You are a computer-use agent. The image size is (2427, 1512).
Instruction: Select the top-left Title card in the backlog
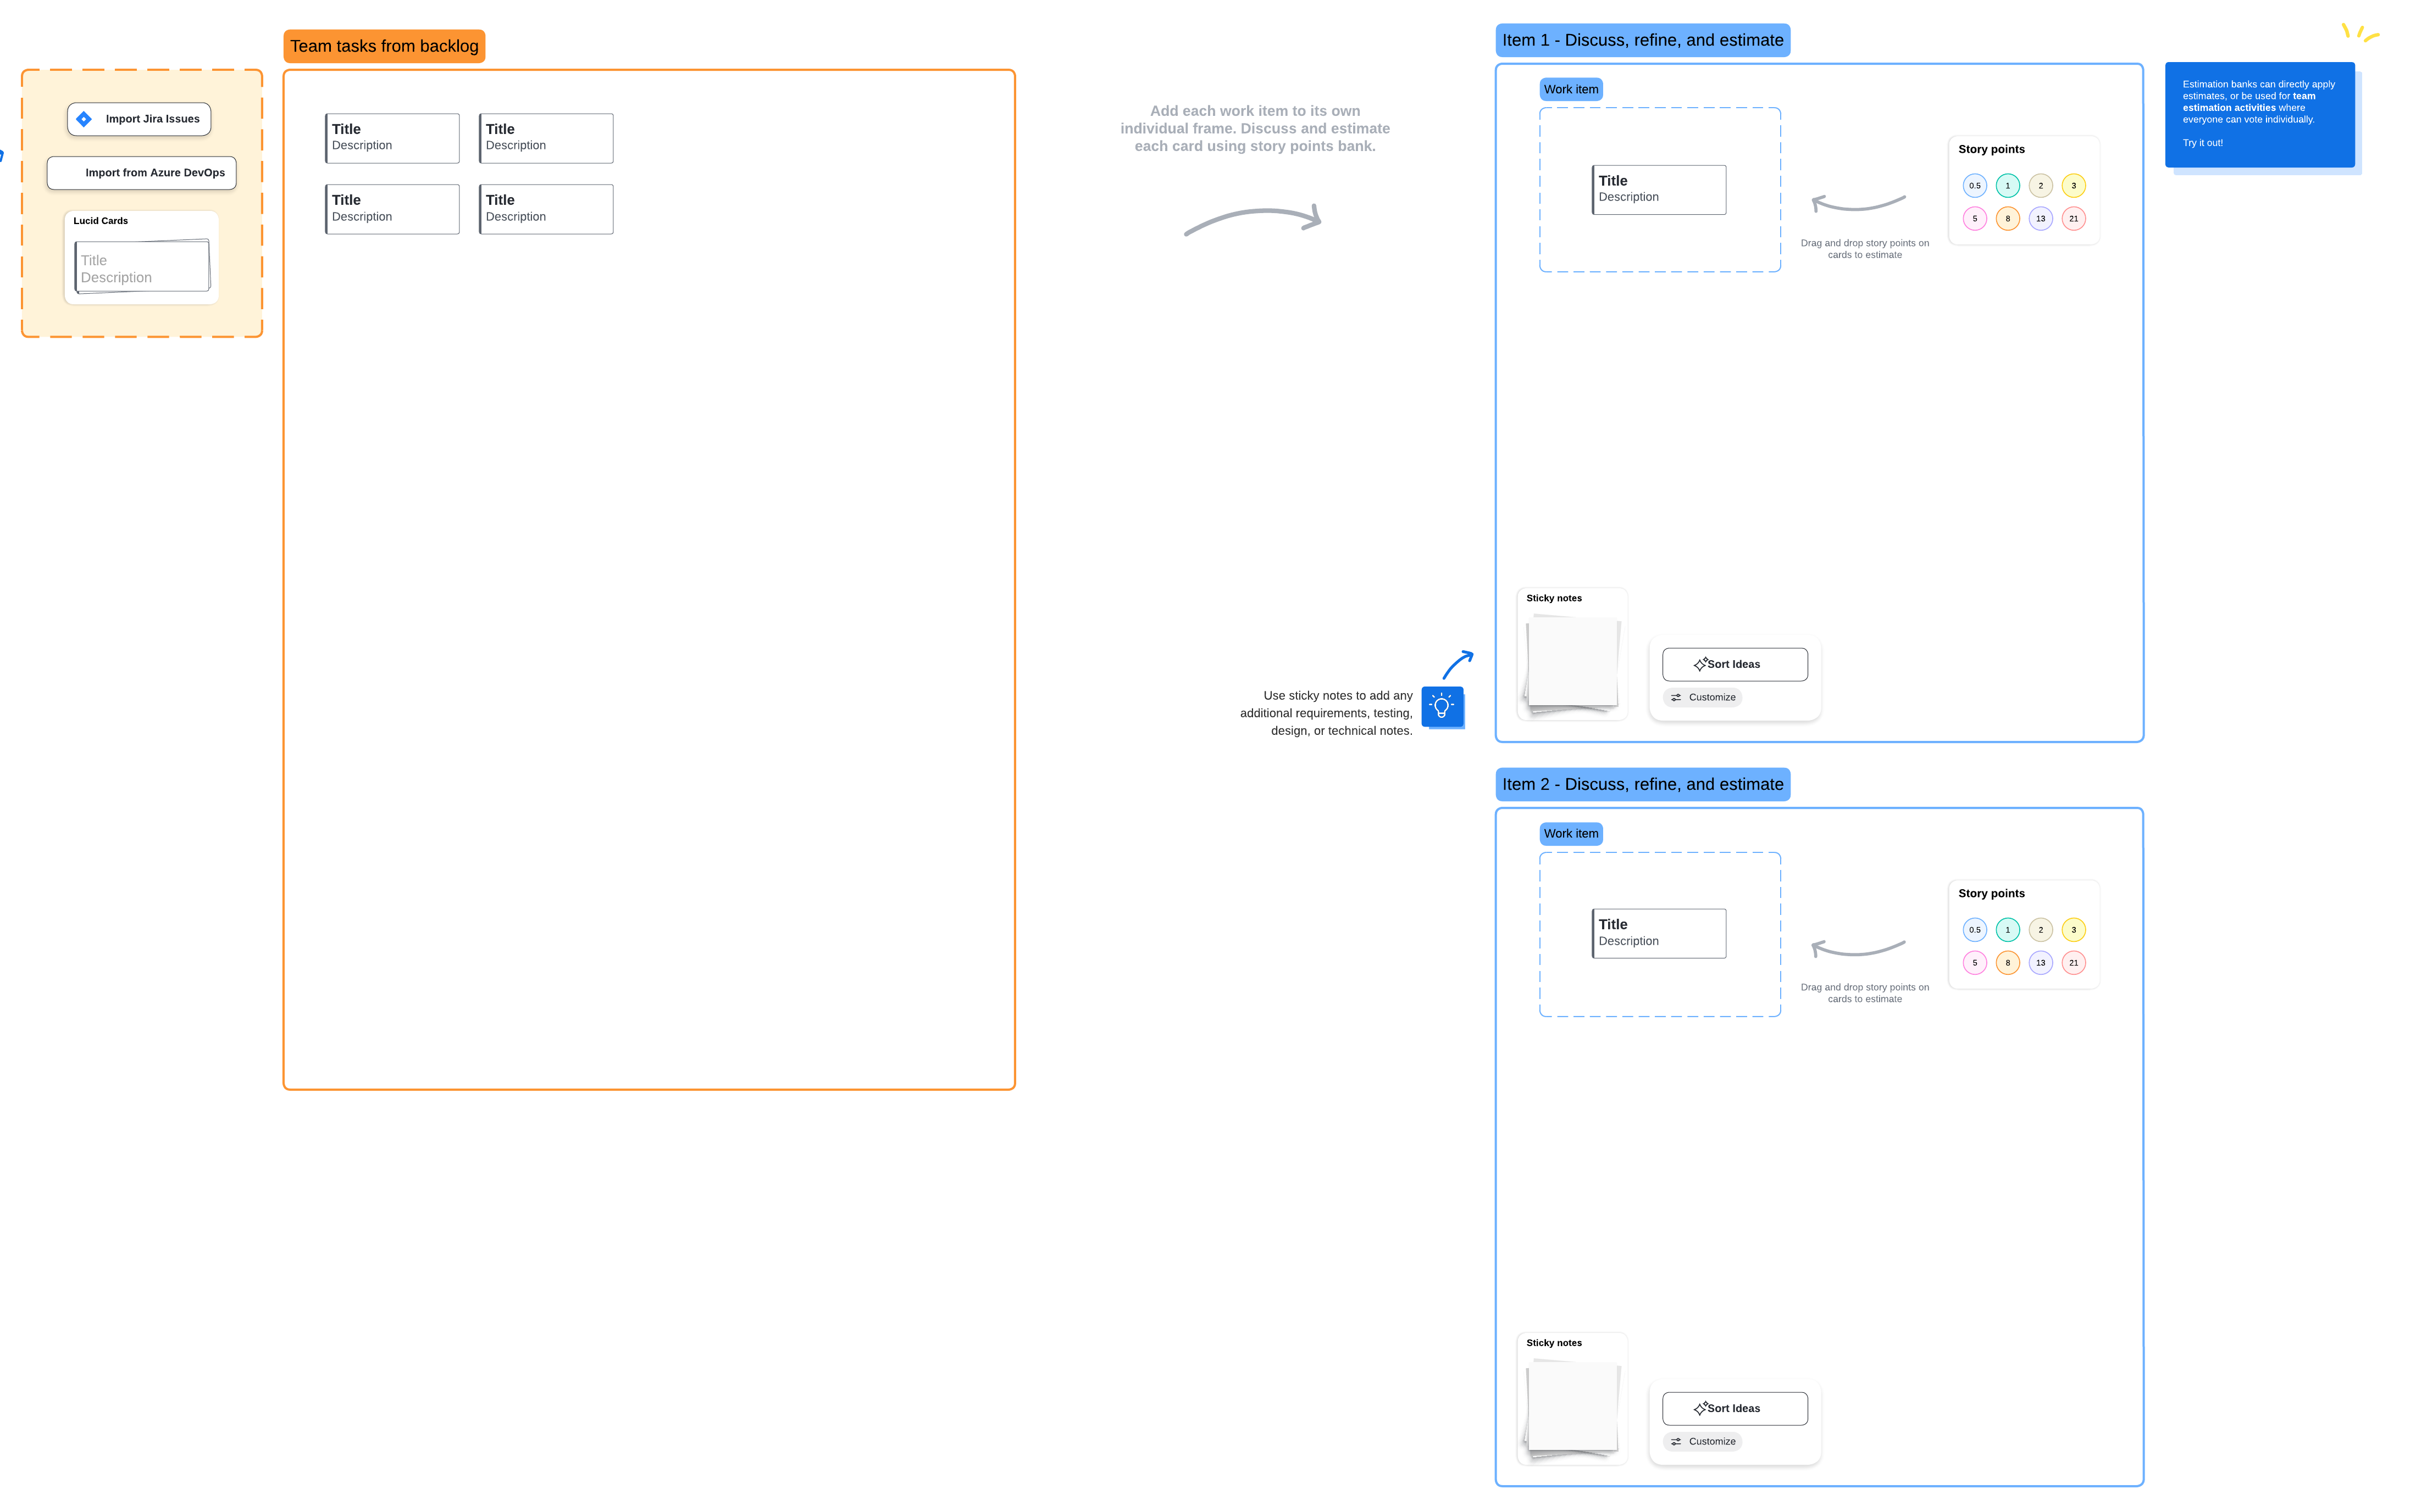click(392, 138)
